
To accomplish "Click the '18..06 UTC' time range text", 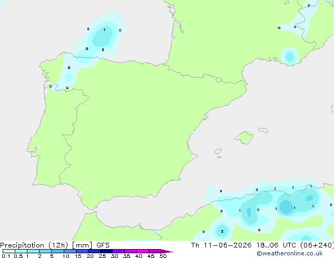I will click(x=276, y=245).
